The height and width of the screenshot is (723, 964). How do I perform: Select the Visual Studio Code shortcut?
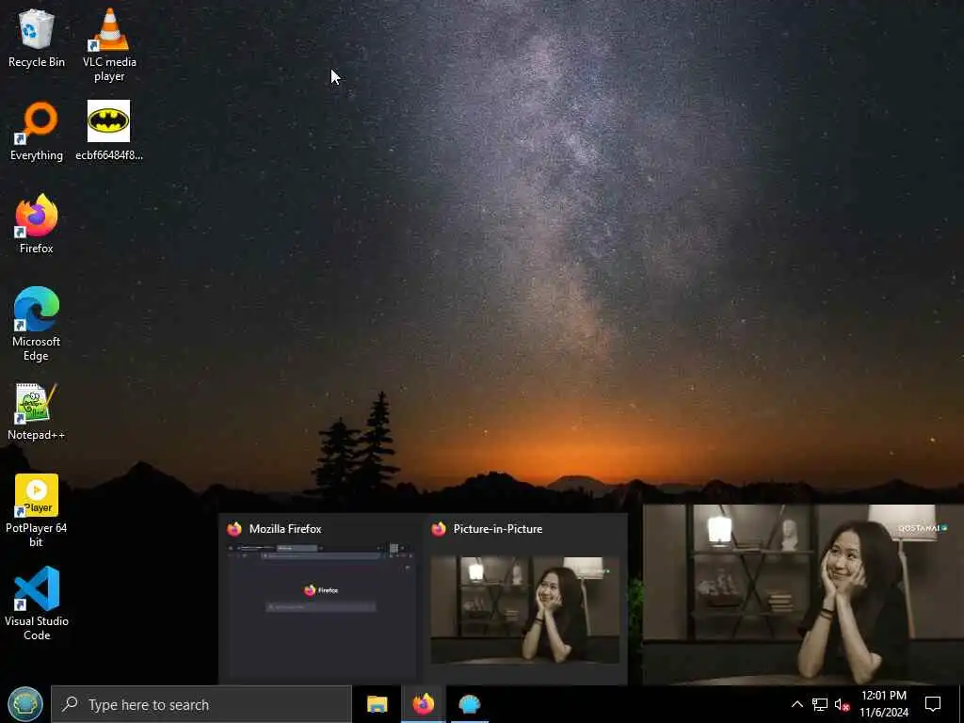[37, 603]
